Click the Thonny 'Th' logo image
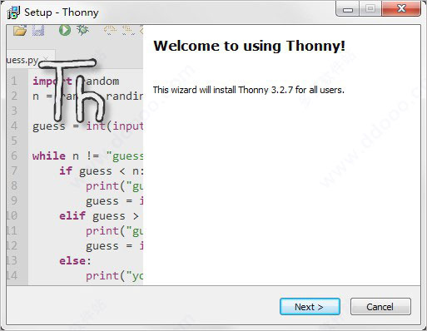 (72, 91)
